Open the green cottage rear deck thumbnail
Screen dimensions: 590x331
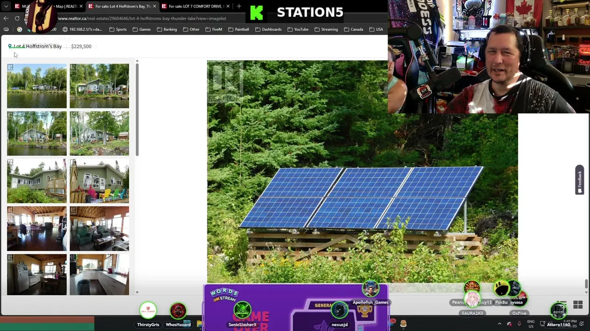point(37,181)
